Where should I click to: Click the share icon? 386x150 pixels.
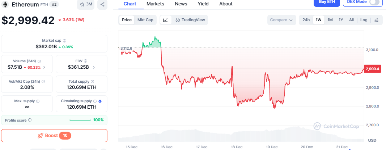(x=102, y=5)
